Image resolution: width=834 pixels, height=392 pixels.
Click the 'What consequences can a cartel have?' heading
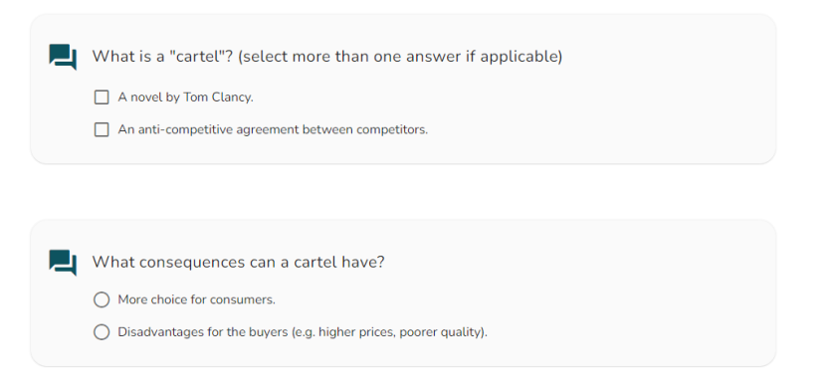tap(238, 263)
